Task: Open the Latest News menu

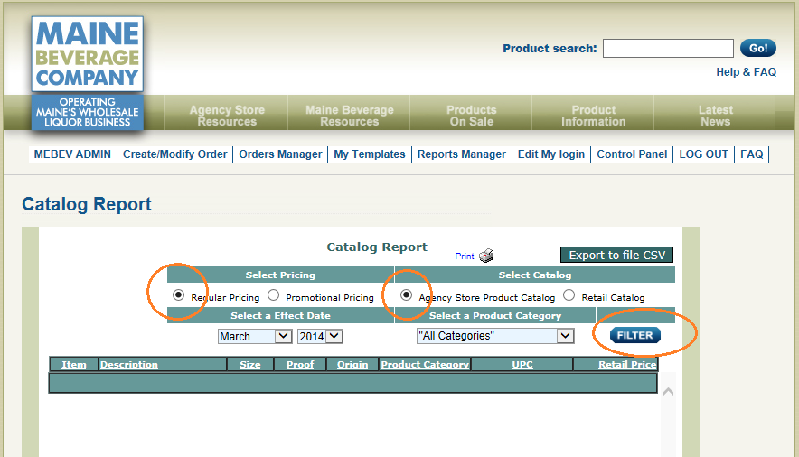Action: click(x=716, y=116)
